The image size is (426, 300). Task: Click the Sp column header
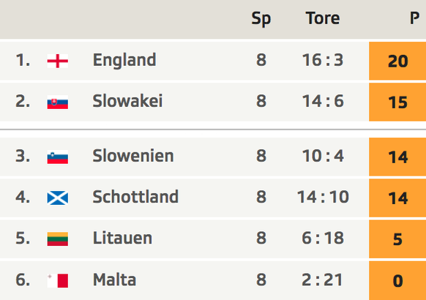point(261,19)
